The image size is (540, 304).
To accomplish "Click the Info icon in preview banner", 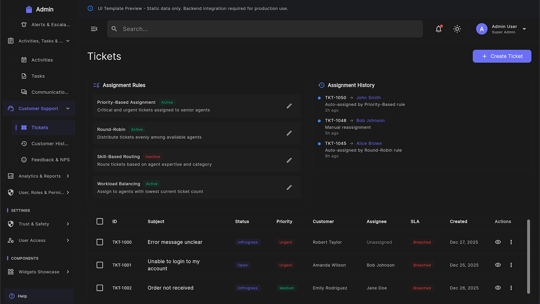I will (90, 8).
